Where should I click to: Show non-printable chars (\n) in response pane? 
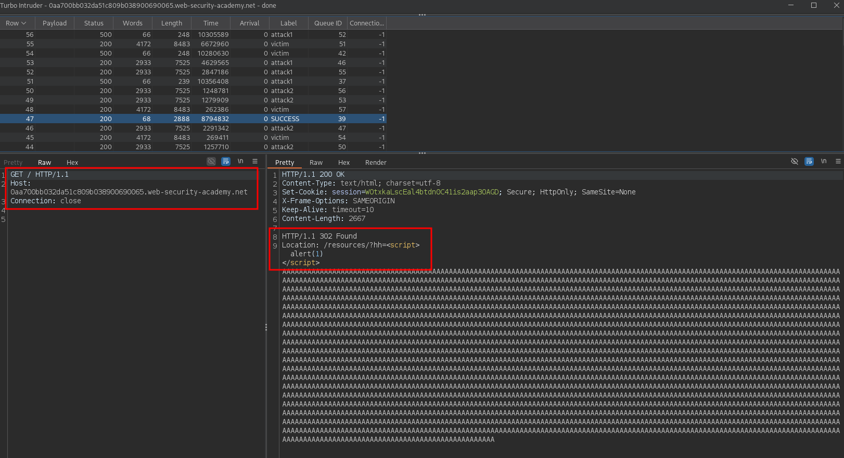click(x=824, y=162)
